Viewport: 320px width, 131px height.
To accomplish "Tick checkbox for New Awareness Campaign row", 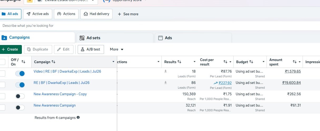I will (2, 108).
